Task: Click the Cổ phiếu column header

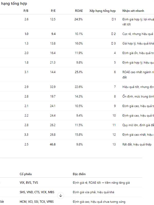Action: [x=26, y=174]
